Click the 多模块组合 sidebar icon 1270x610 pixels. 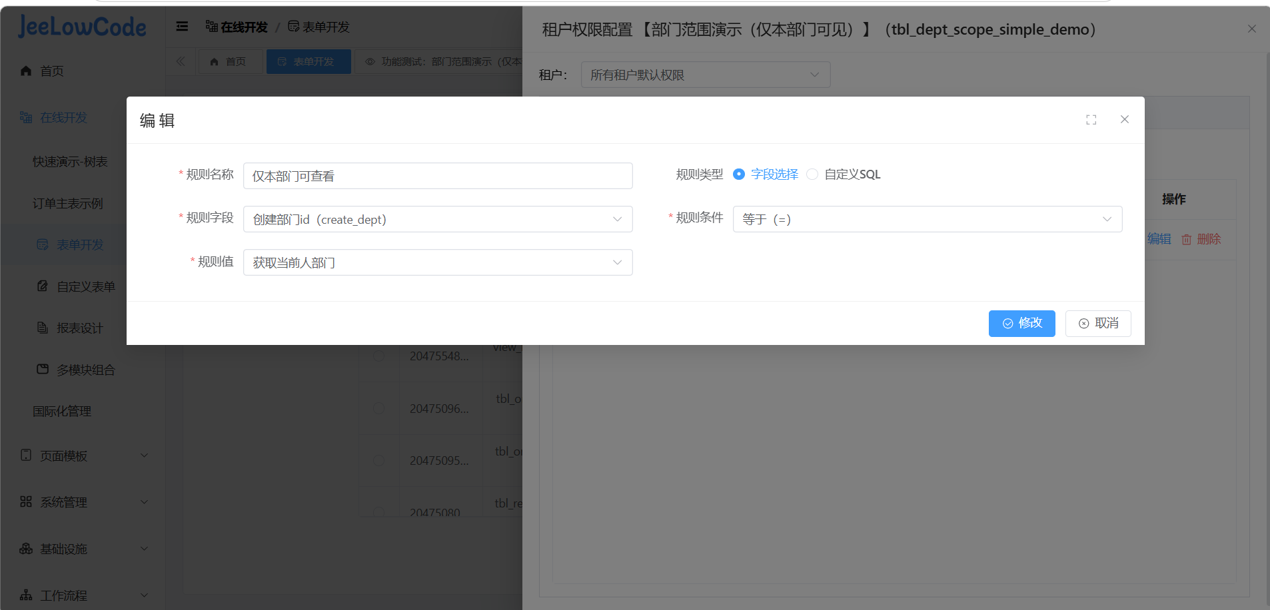pyautogui.click(x=43, y=370)
